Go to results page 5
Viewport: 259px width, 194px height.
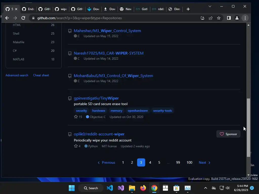pyautogui.click(x=159, y=162)
